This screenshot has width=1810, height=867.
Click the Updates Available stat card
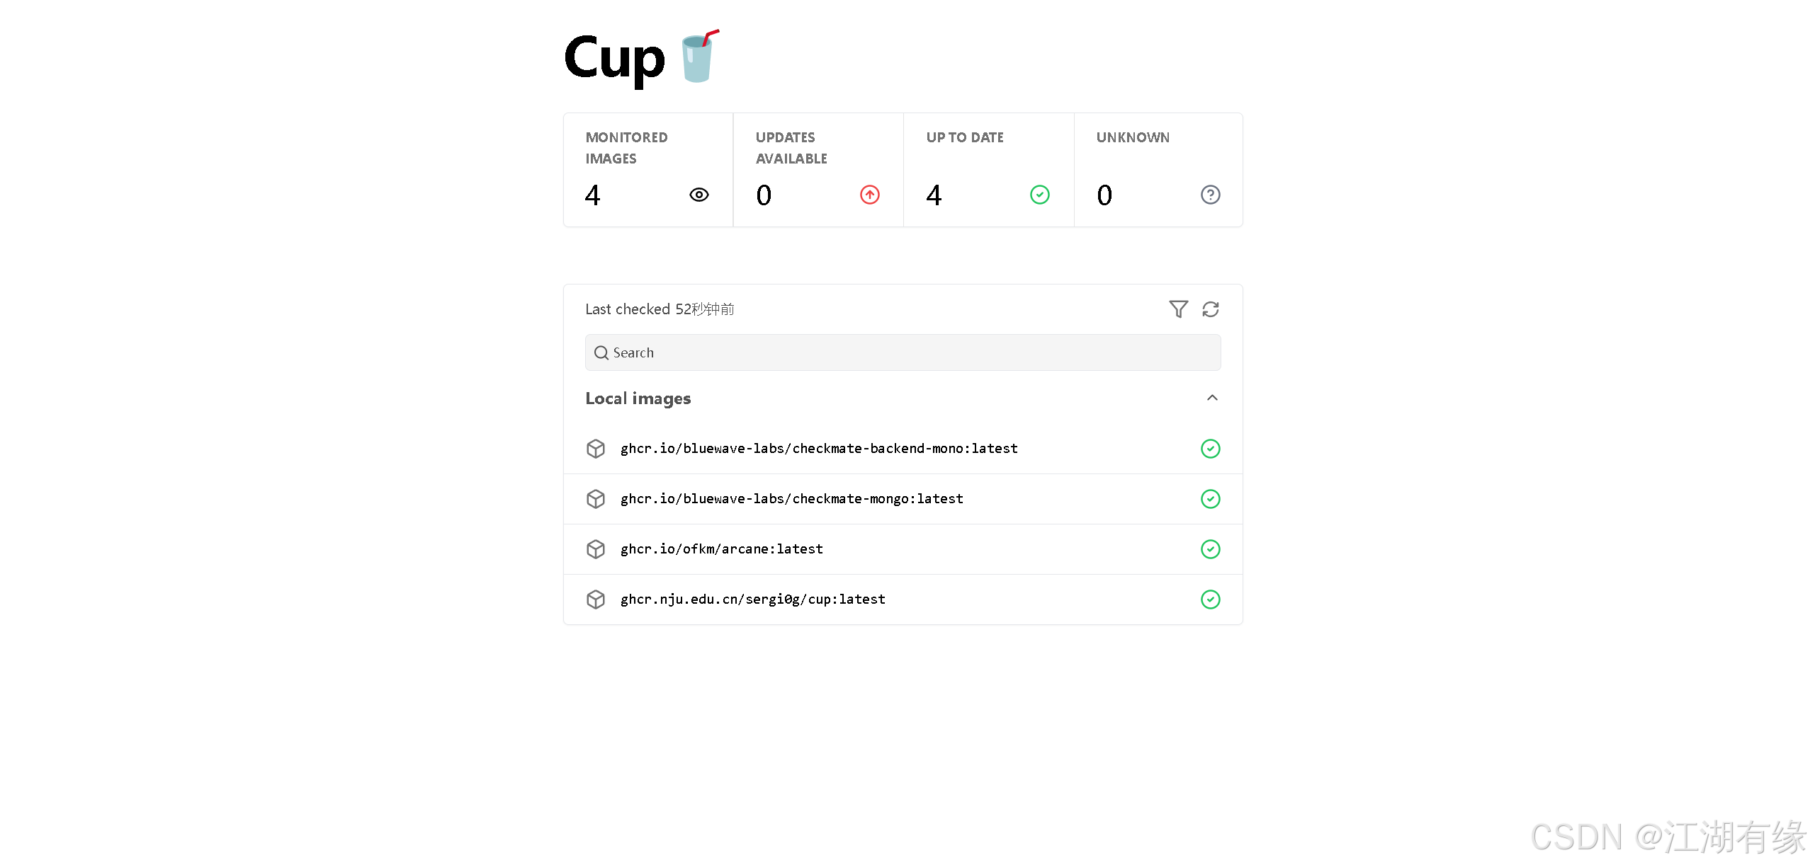(x=818, y=170)
